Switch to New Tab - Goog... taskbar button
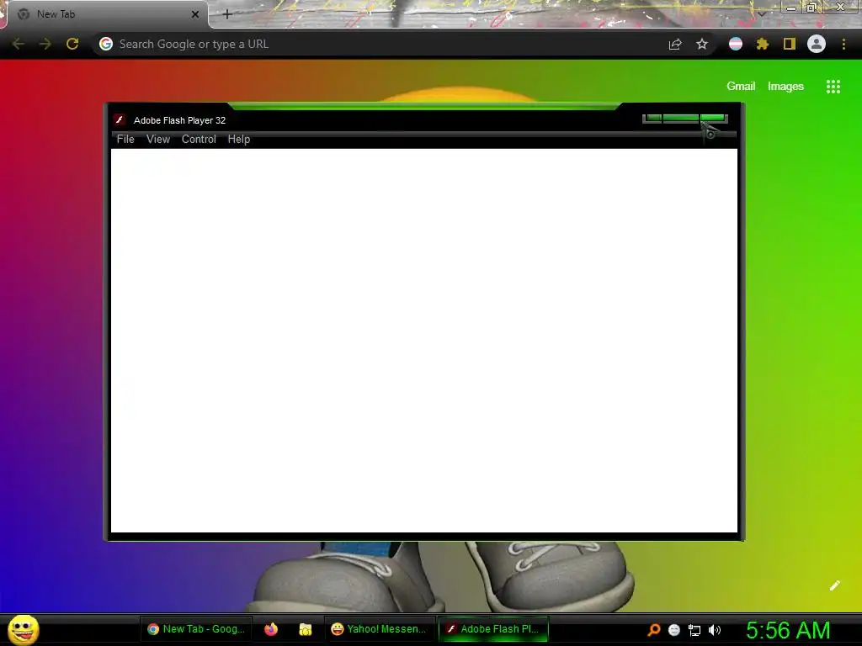Screen dimensions: 862x646 click(x=196, y=629)
